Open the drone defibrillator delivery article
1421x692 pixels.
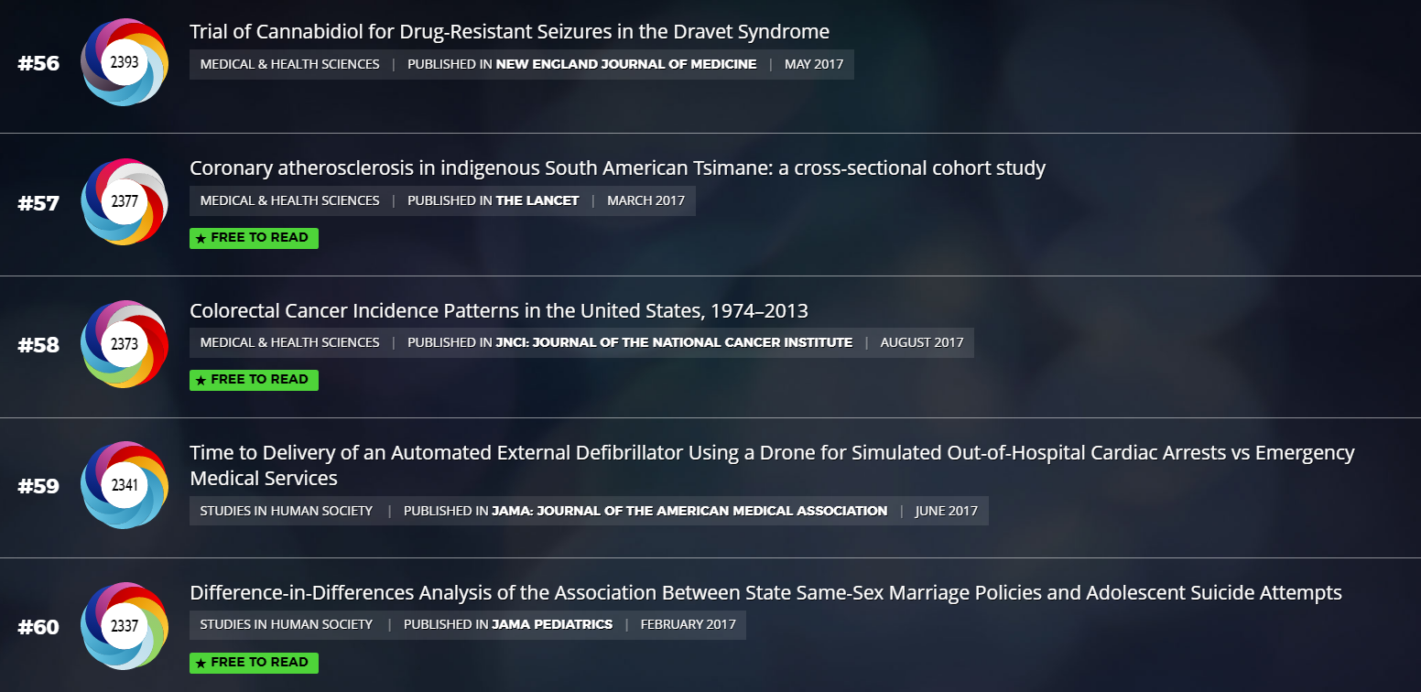coord(772,465)
